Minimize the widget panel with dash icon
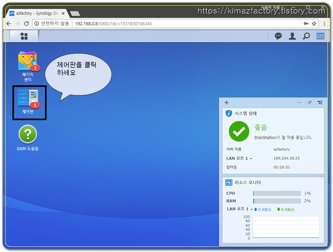 [x=300, y=103]
